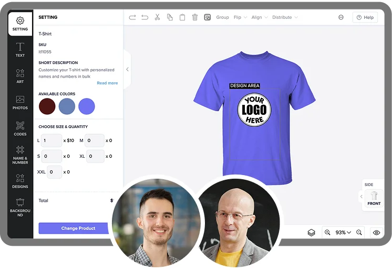Open the Setting sidebar tab

(x=20, y=24)
